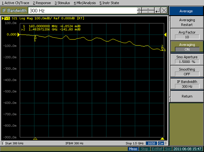
Task: Click the Svc status indicator
Action: (168, 149)
